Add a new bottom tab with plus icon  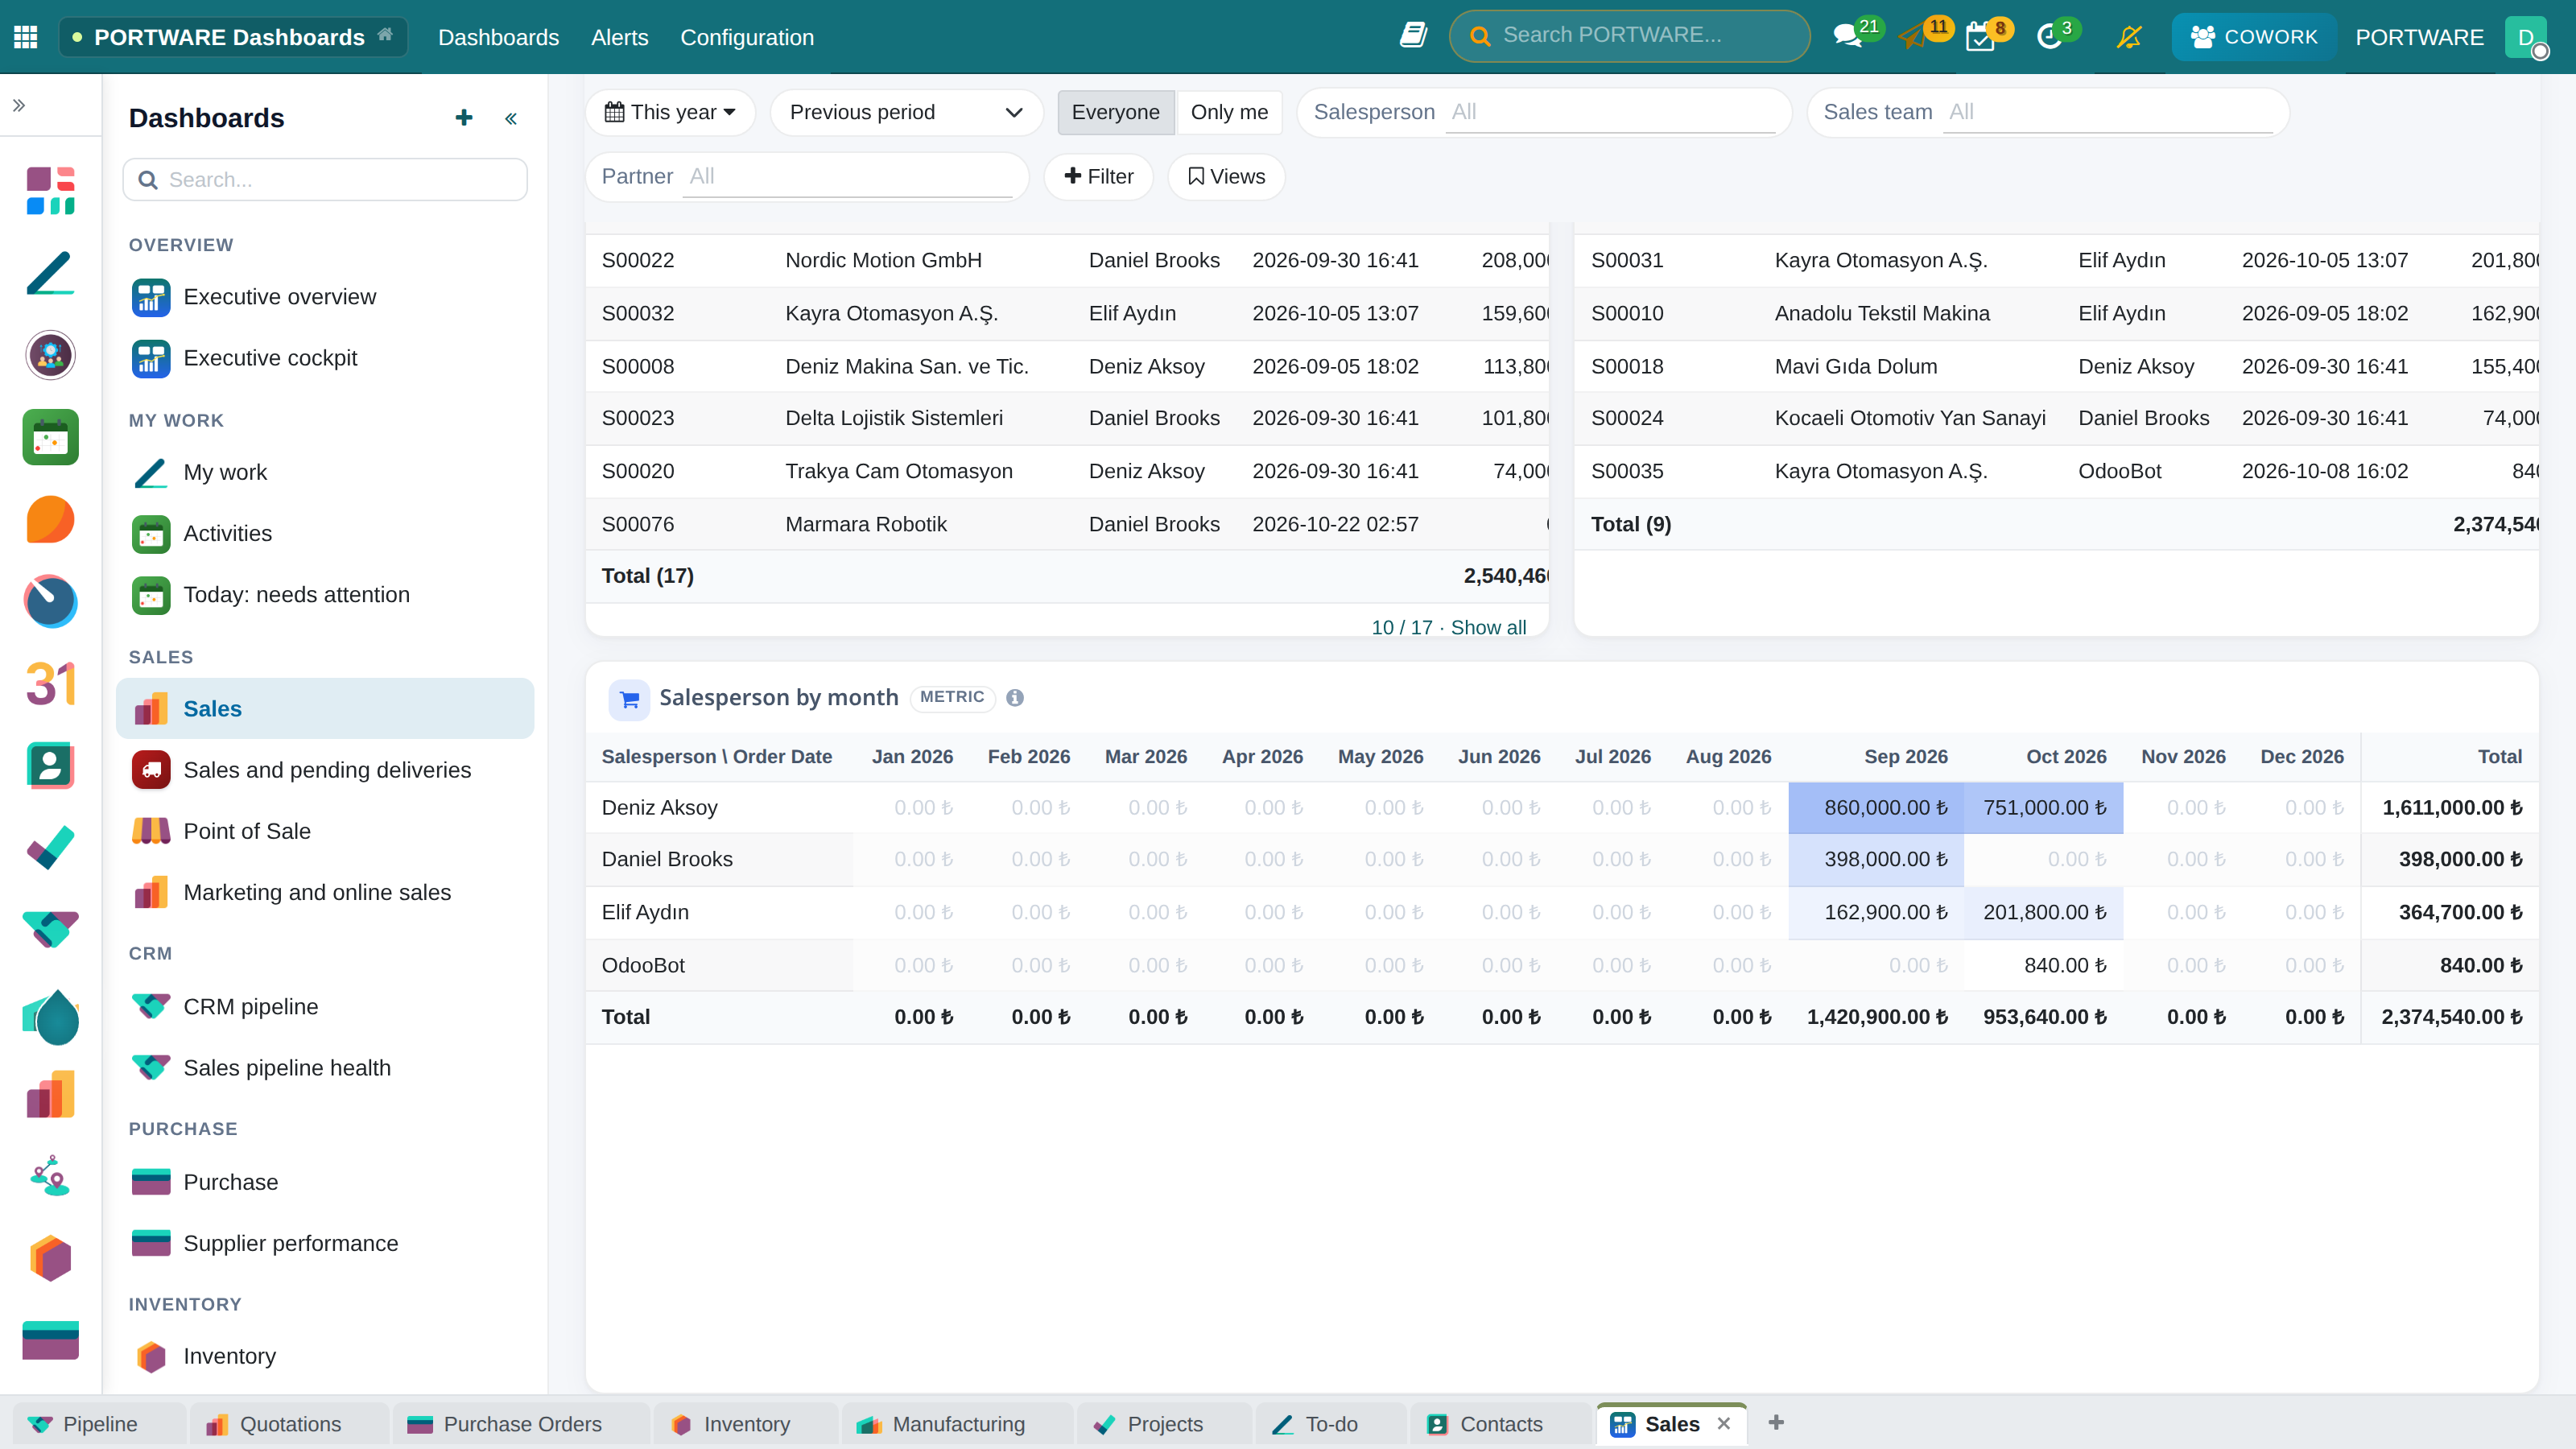[x=1776, y=1422]
